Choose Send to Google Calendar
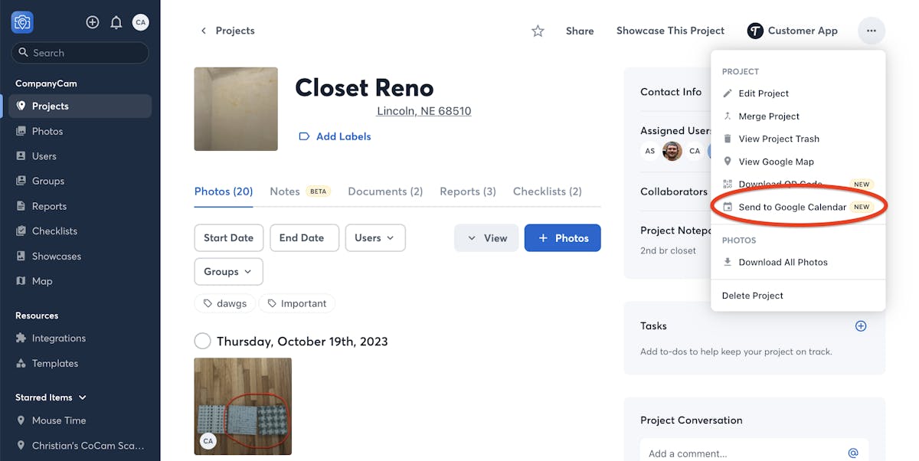This screenshot has width=919, height=461. click(792, 208)
